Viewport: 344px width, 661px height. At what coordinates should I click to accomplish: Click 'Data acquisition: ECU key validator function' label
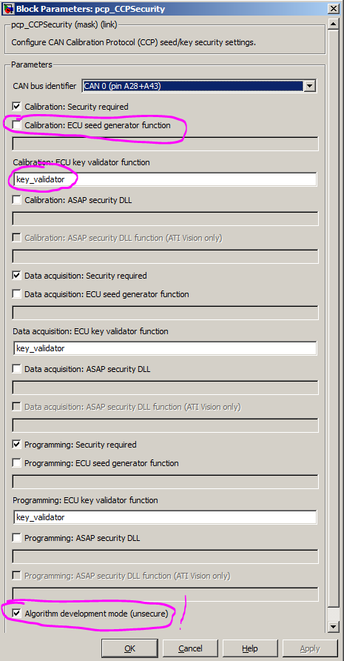(90, 331)
